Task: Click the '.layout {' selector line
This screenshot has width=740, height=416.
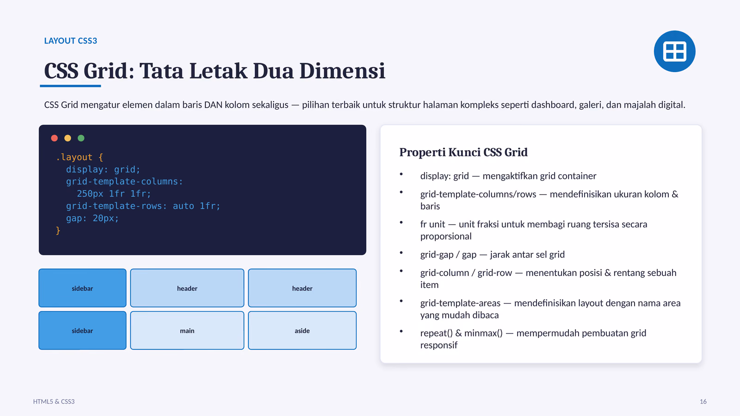Action: click(79, 157)
